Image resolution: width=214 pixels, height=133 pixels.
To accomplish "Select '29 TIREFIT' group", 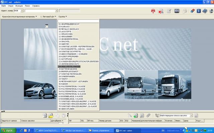I will 63,79.
